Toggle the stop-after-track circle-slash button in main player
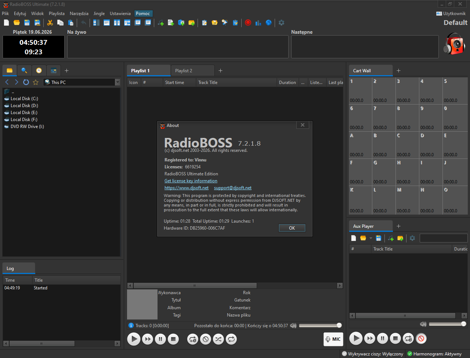This screenshot has height=358, width=470. pos(206,339)
